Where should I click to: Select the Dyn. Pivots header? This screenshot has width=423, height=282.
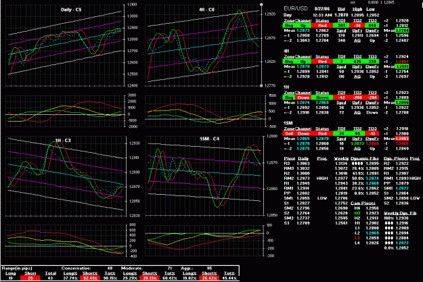click(x=396, y=158)
